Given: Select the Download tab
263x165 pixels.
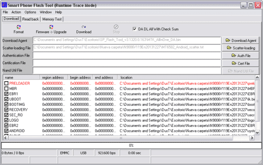Looking at the screenshot, I should 11,18.
